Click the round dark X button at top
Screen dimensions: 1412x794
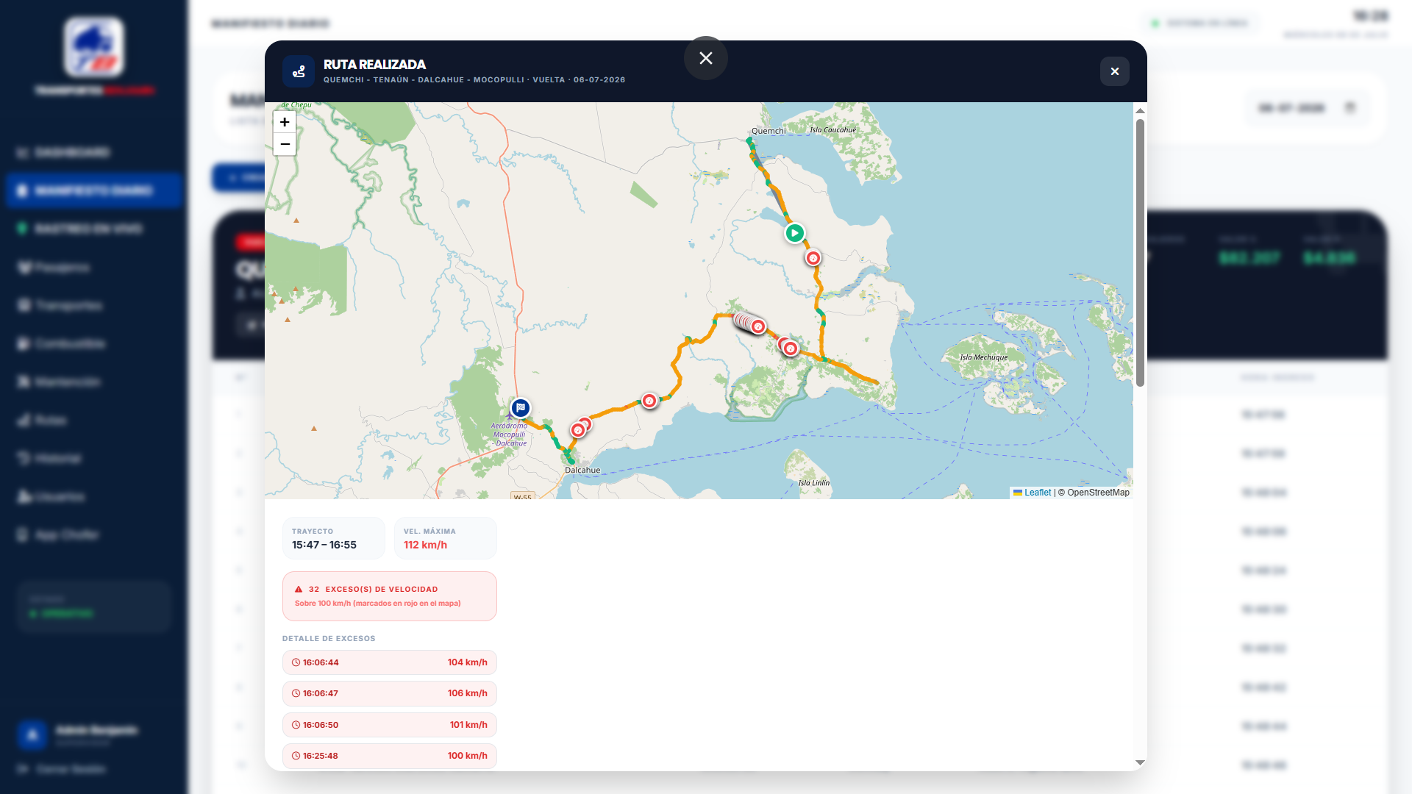(x=706, y=58)
